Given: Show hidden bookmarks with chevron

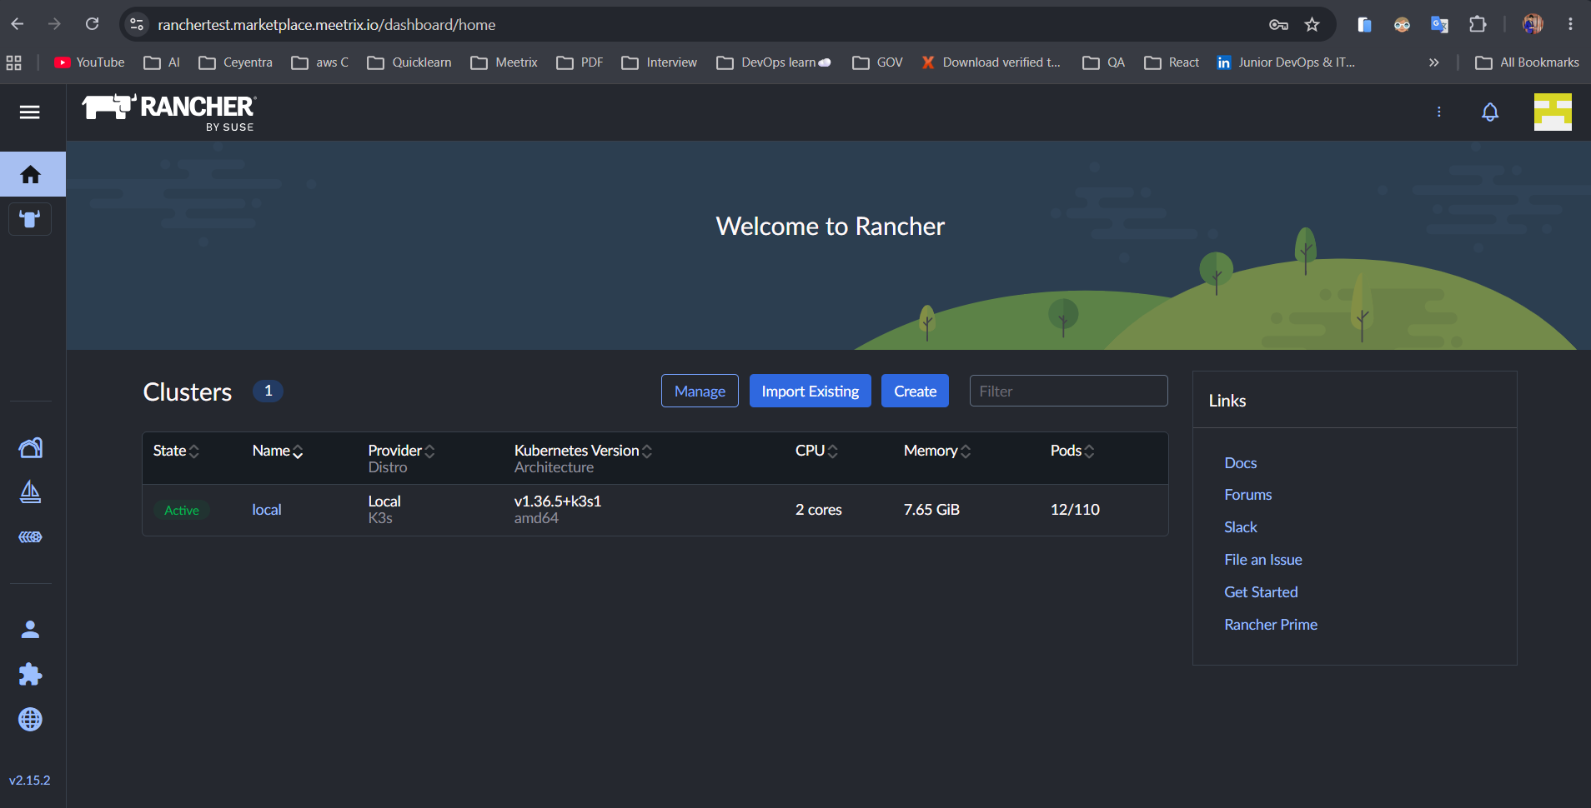Looking at the screenshot, I should point(1433,62).
